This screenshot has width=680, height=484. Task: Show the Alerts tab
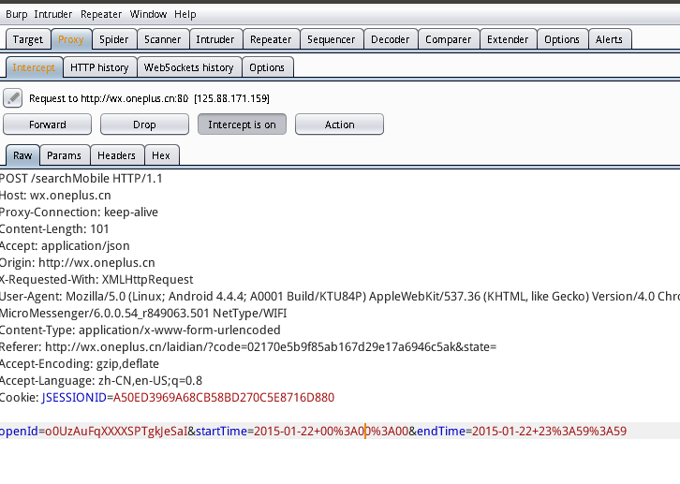tap(609, 39)
